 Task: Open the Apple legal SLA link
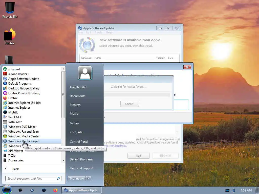coord(115,146)
